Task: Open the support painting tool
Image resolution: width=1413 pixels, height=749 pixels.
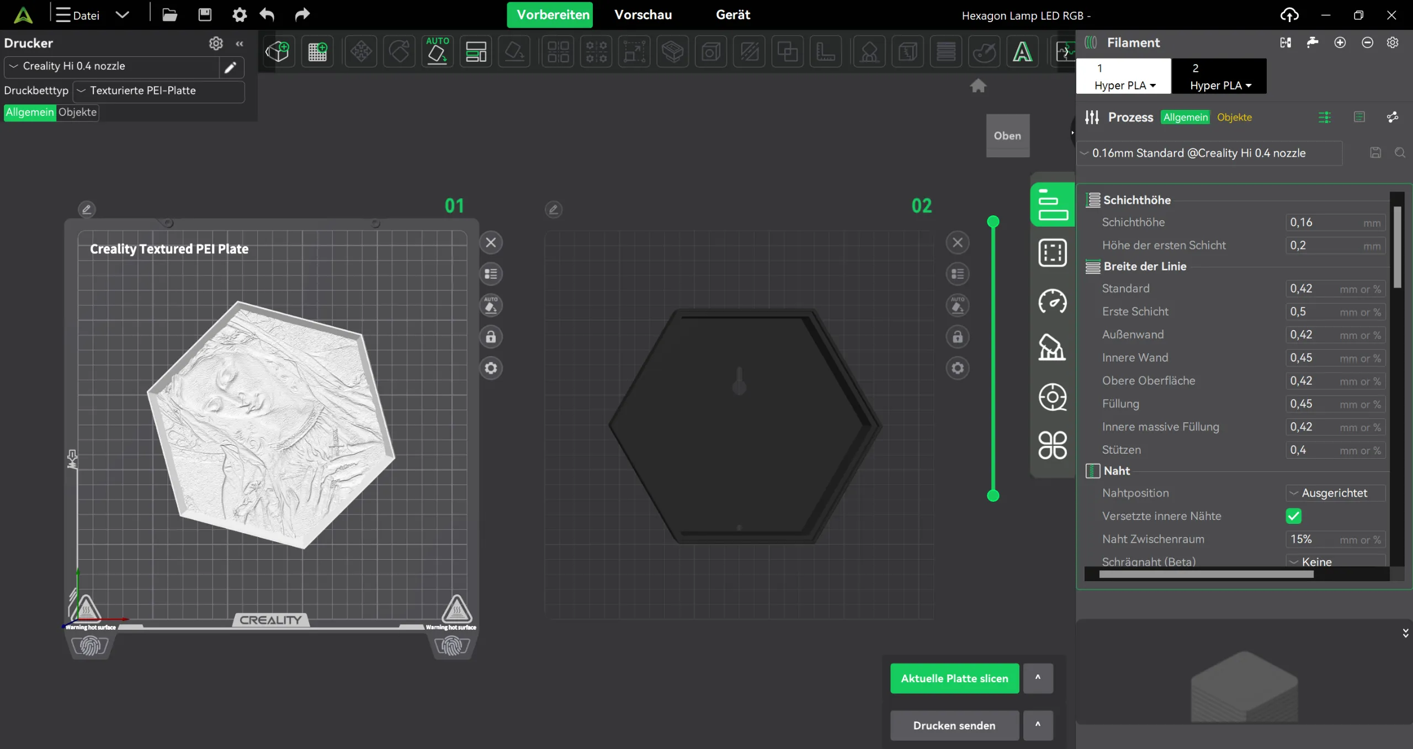Action: pos(869,52)
